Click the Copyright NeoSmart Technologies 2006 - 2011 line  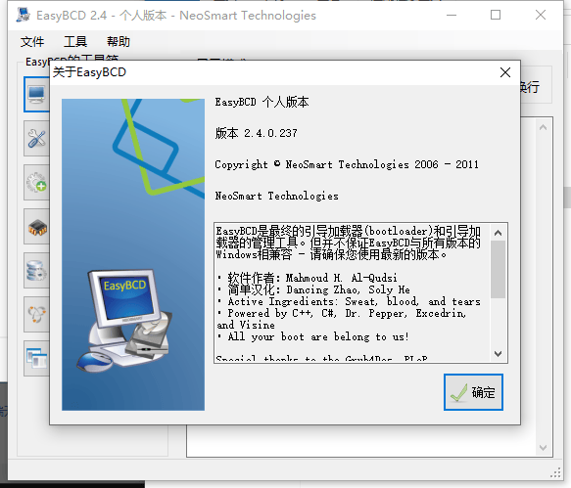[347, 164]
